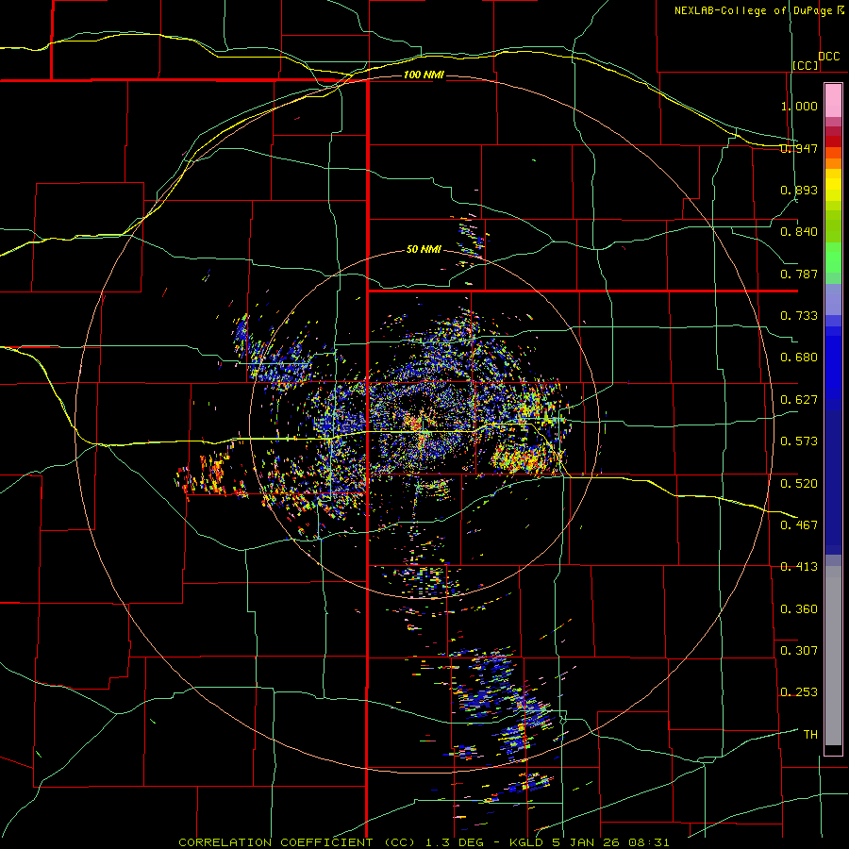Screen dimensions: 849x849
Task: Click the pink top segment of the color bar
Action: pos(833,101)
